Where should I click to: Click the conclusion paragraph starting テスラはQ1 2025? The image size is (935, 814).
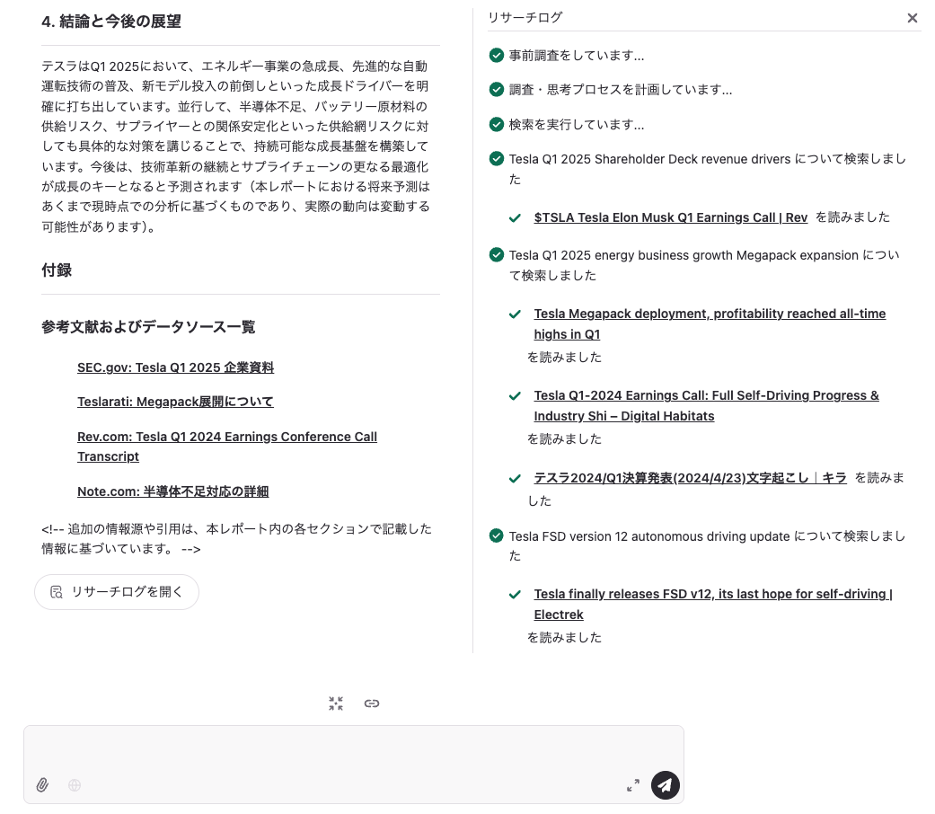236,146
